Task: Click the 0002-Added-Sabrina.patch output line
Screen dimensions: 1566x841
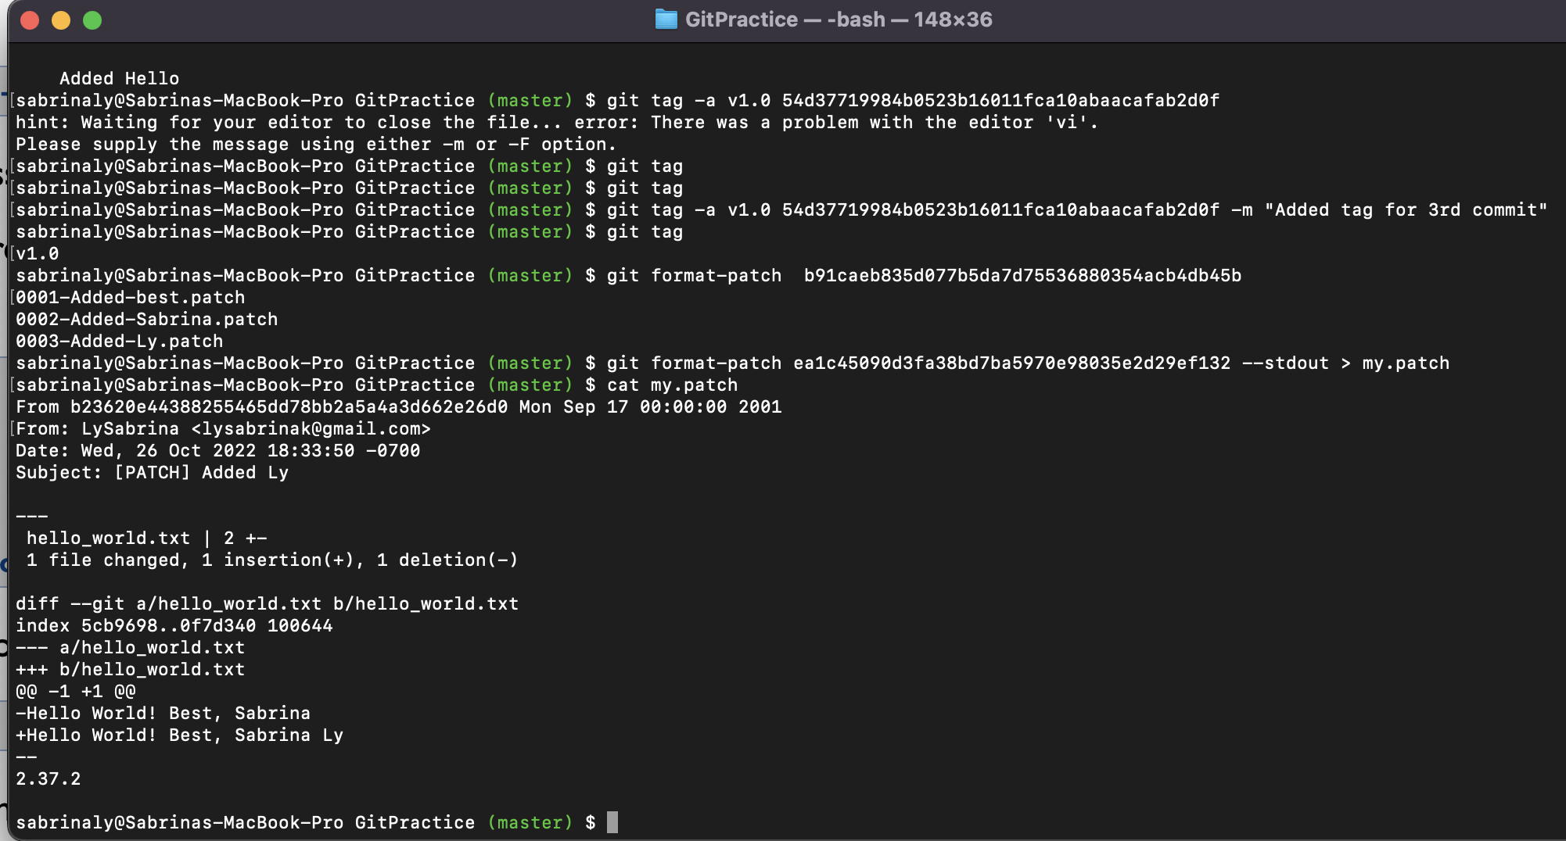Action: coord(146,320)
